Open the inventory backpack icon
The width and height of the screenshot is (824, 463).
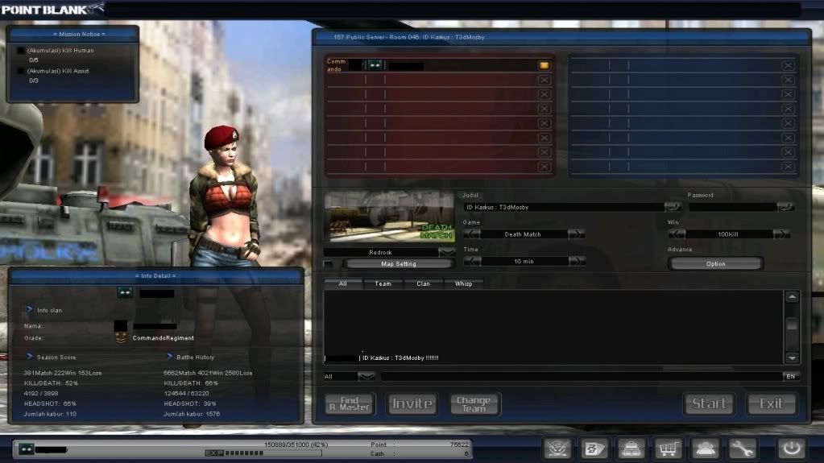(631, 449)
